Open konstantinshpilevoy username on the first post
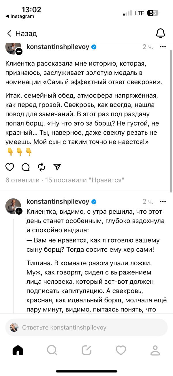173x376 pixels. pyautogui.click(x=58, y=47)
